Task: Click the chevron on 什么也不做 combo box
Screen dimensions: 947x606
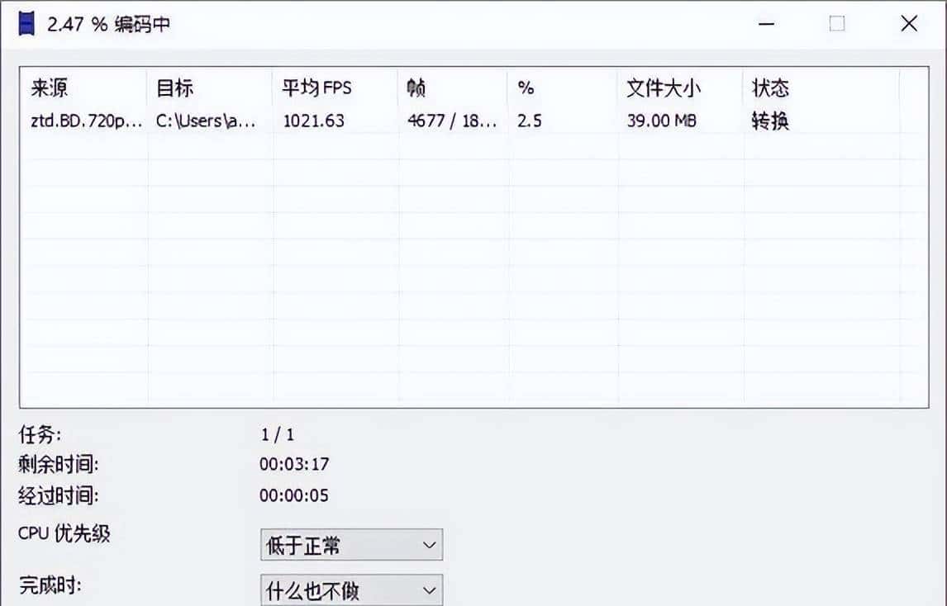Action: (x=428, y=589)
